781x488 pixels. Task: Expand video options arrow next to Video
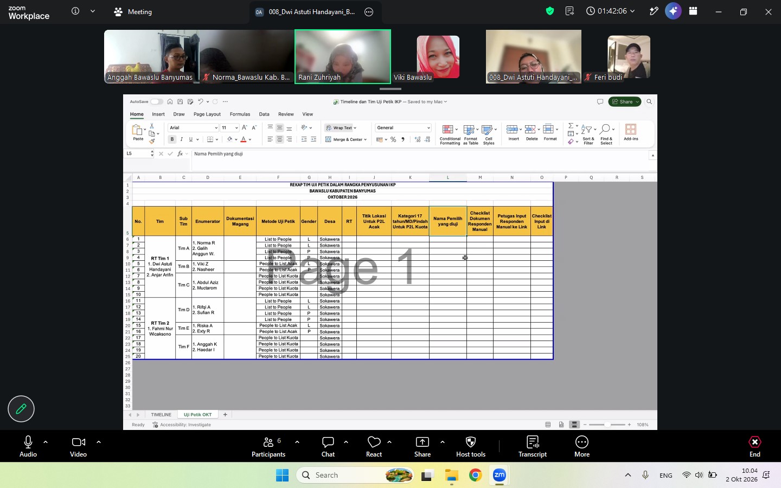coord(99,442)
